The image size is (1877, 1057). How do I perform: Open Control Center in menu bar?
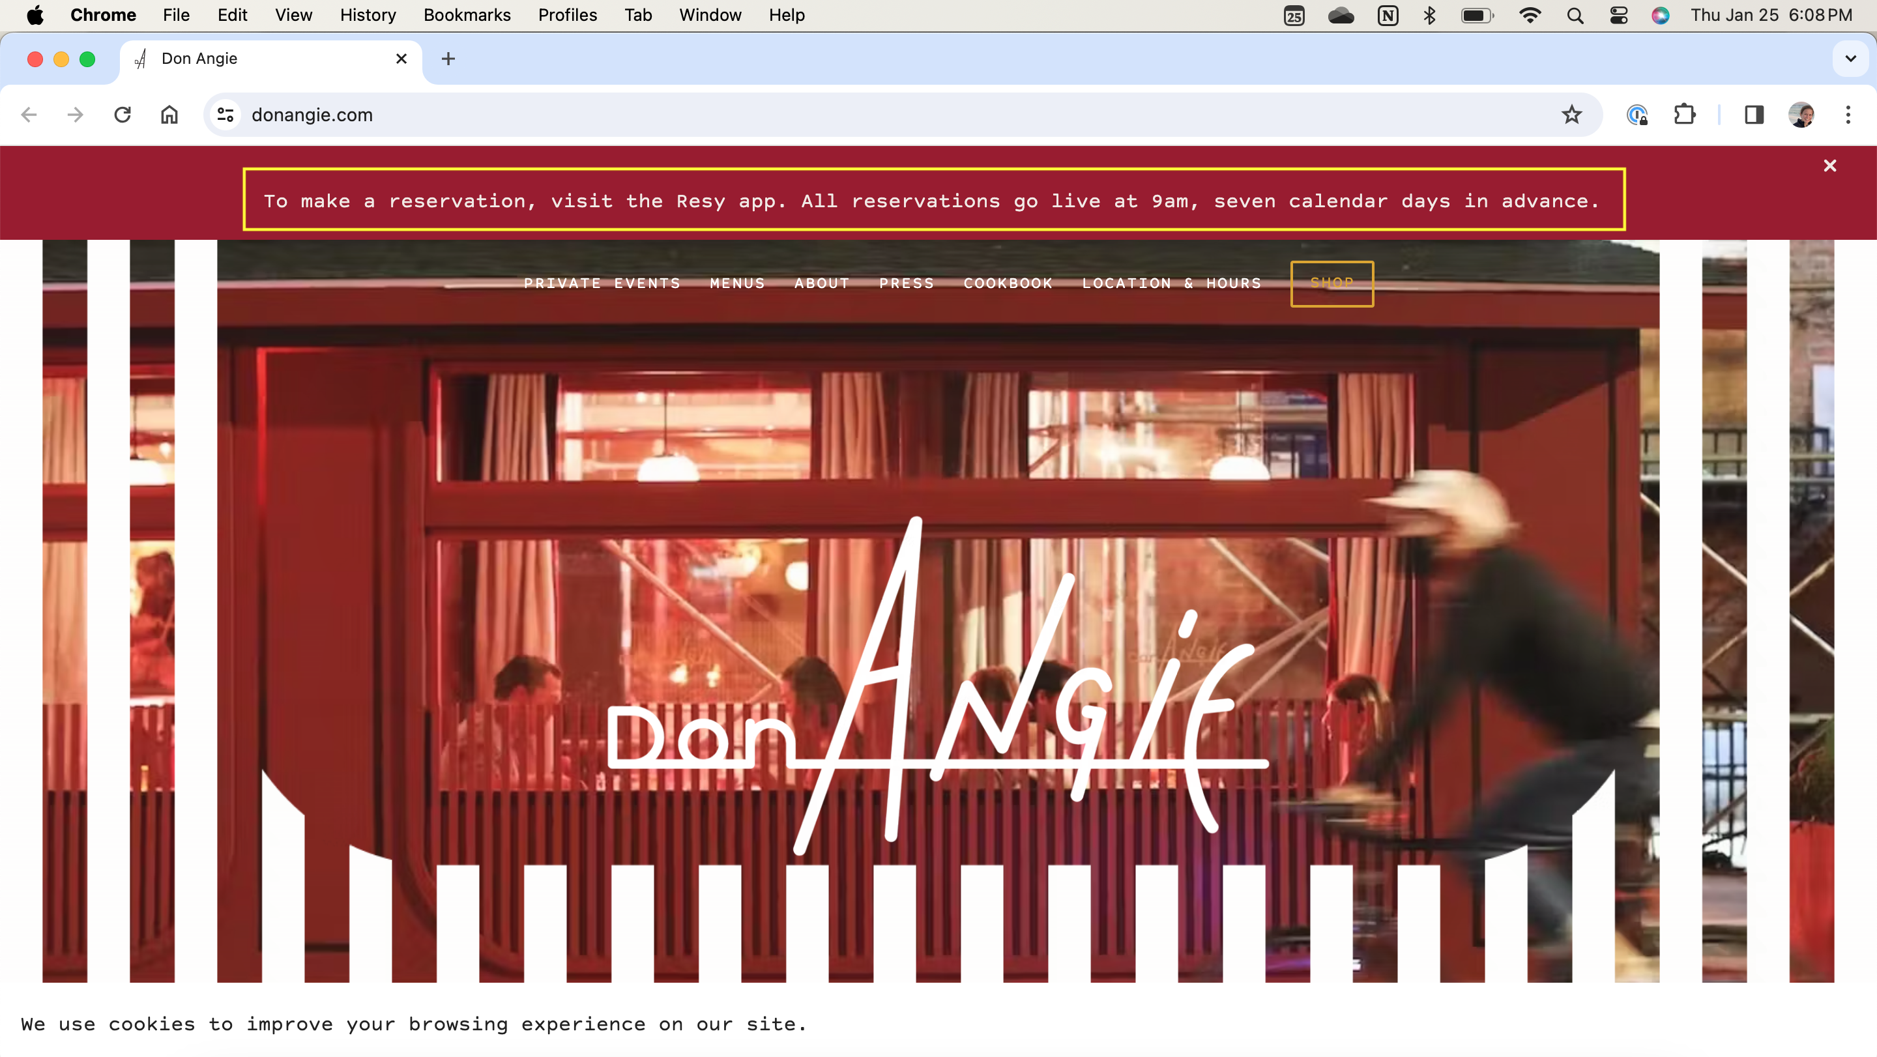point(1618,15)
